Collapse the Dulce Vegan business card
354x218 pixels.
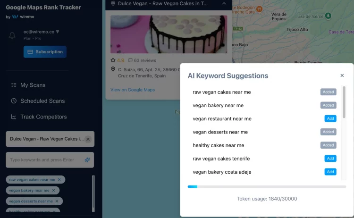224,3
